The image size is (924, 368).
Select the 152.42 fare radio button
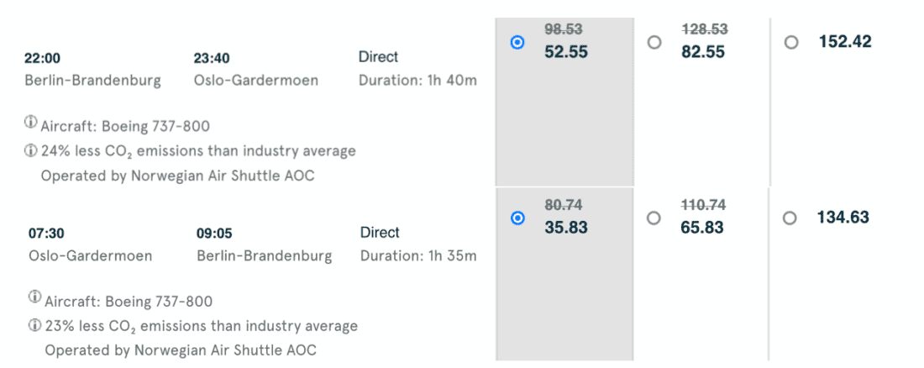(x=791, y=41)
